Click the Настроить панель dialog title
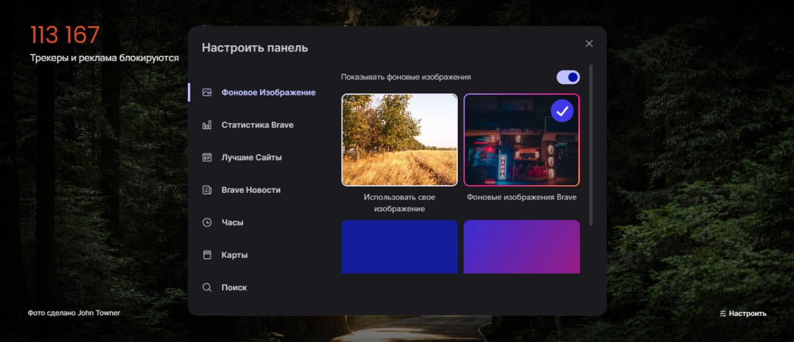This screenshot has height=342, width=794. (x=255, y=48)
